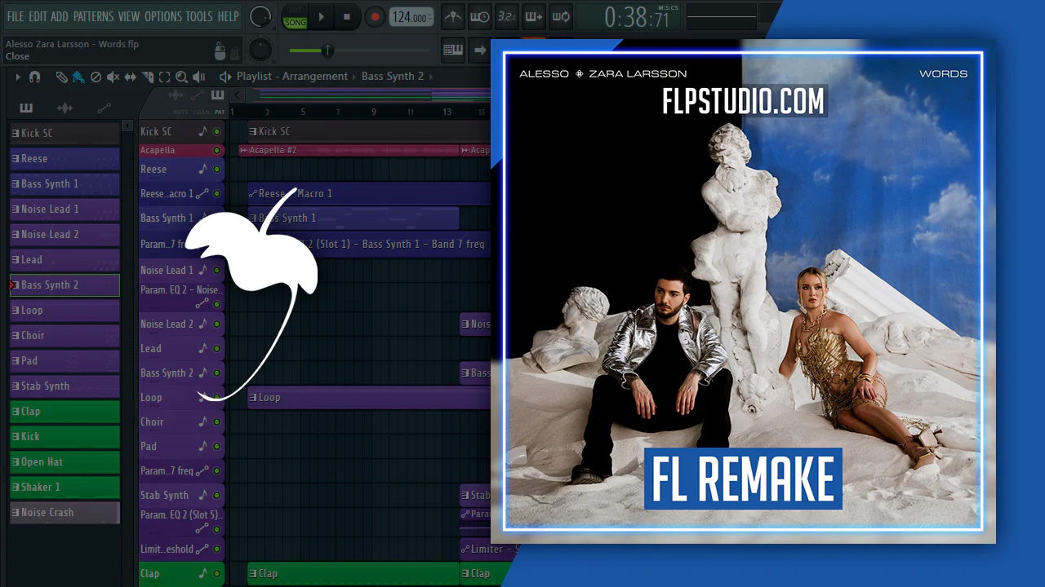The image size is (1045, 587).
Task: Click the Record button
Action: point(374,17)
